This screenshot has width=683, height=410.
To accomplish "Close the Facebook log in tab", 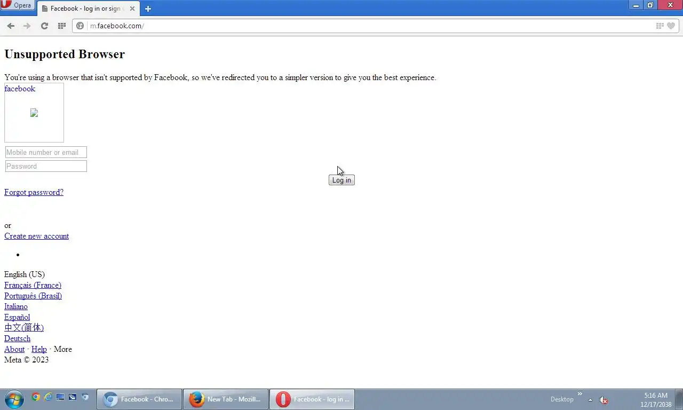I will coord(132,9).
